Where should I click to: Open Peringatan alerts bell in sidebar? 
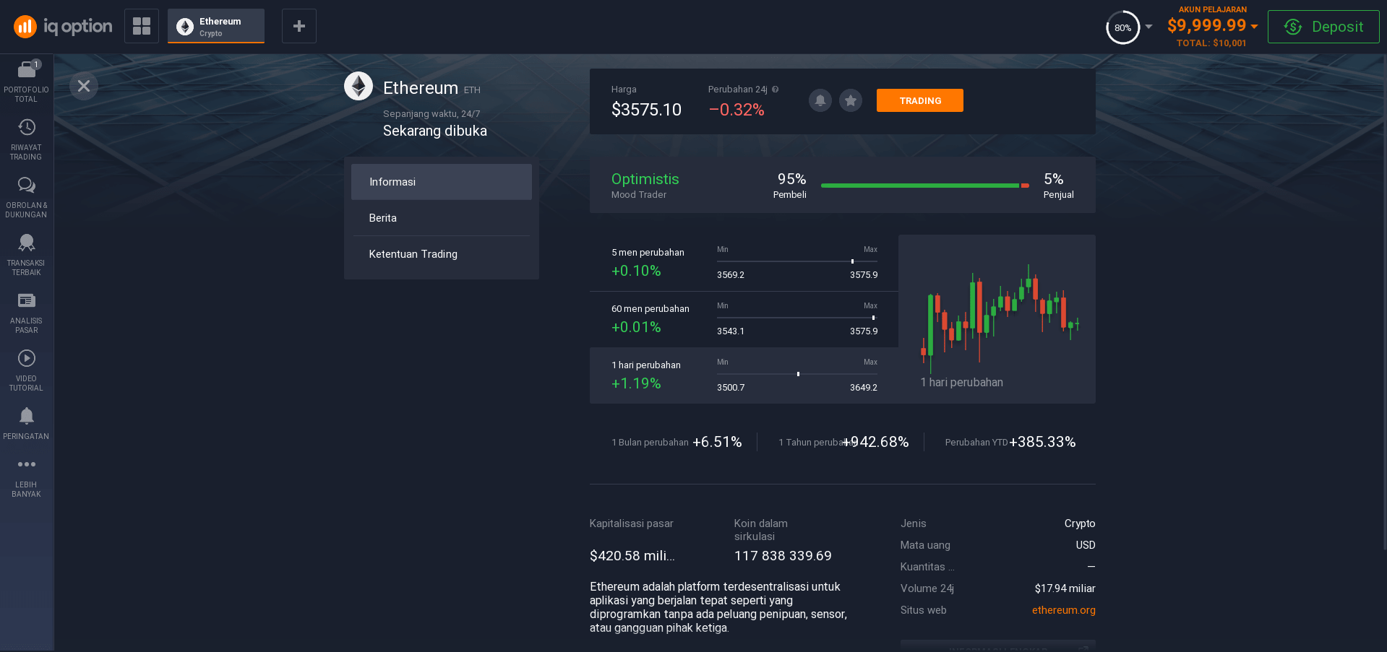pyautogui.click(x=27, y=424)
